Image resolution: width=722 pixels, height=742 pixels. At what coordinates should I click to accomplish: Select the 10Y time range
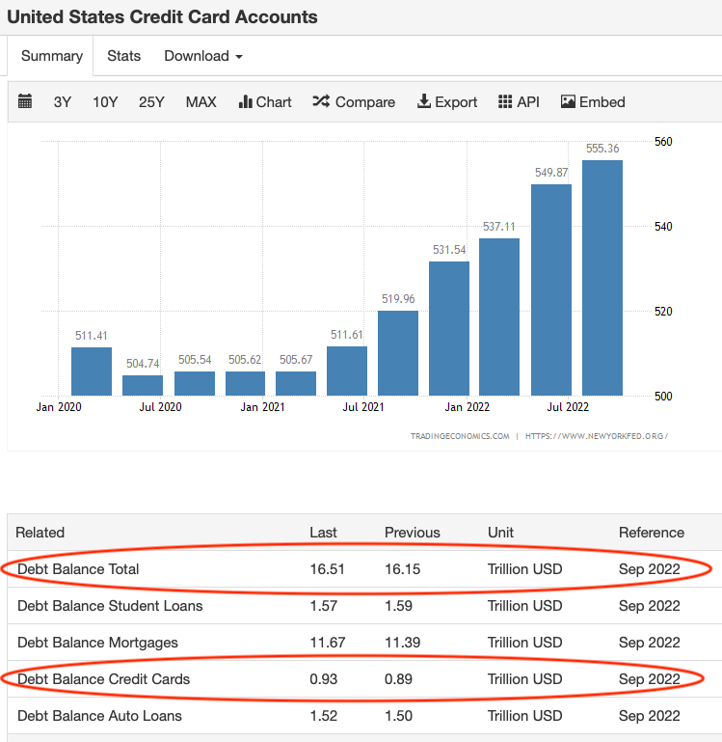tap(105, 101)
